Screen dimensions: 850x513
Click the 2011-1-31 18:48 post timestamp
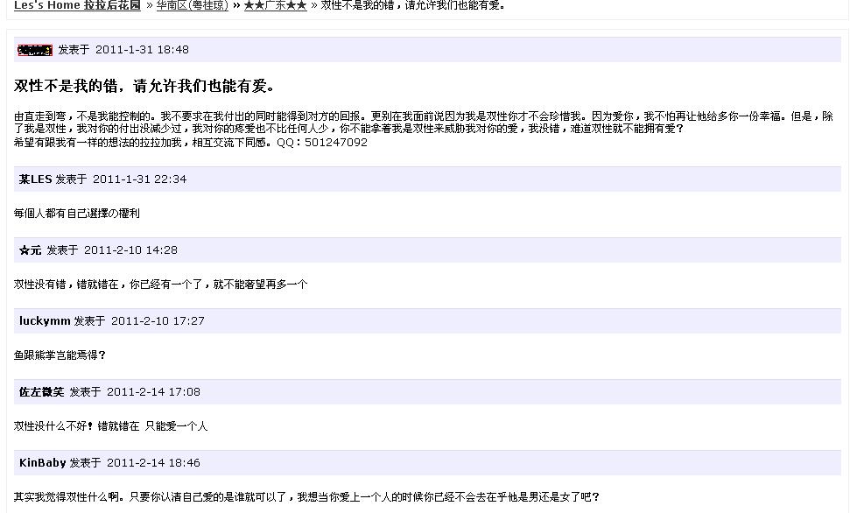coord(142,50)
